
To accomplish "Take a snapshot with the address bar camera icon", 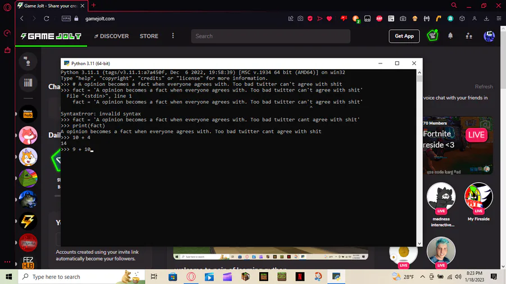I will click(x=300, y=19).
